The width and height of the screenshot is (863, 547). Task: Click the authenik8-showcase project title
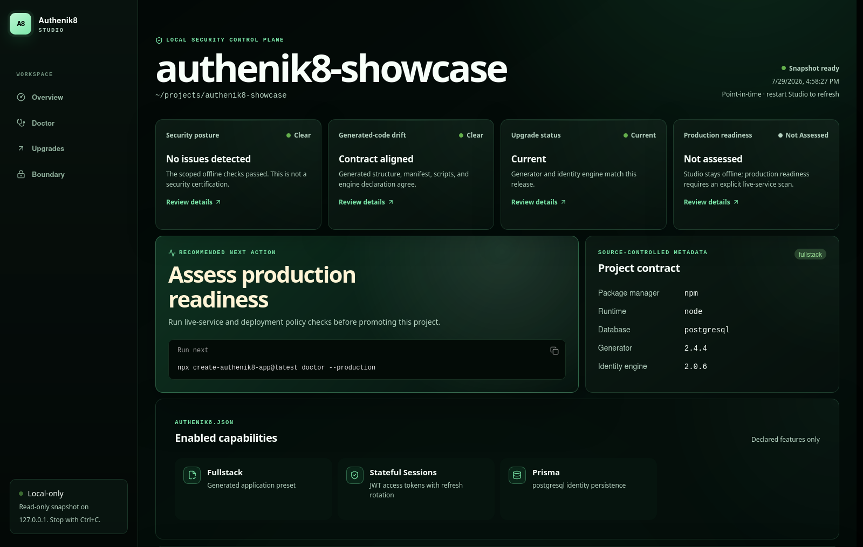click(x=331, y=69)
